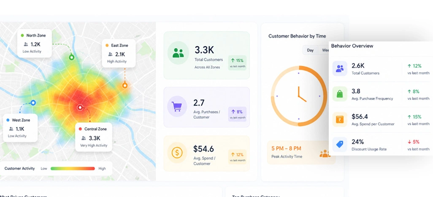Click the 2.6K Total Customers value
Screen dimensions: 433x197
358,66
